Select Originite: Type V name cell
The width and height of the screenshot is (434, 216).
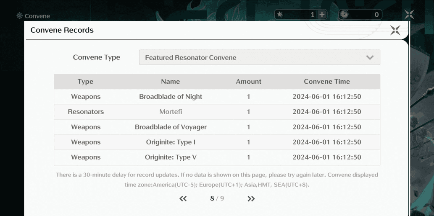click(x=171, y=157)
